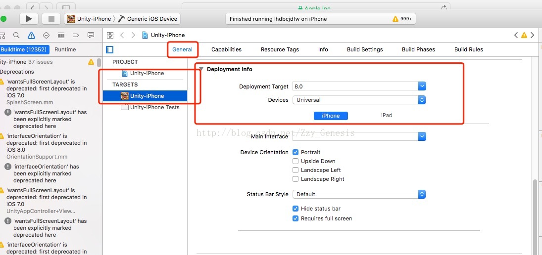The image size is (542, 255).
Task: Open the search navigator magnifier icon
Action: [x=16, y=35]
